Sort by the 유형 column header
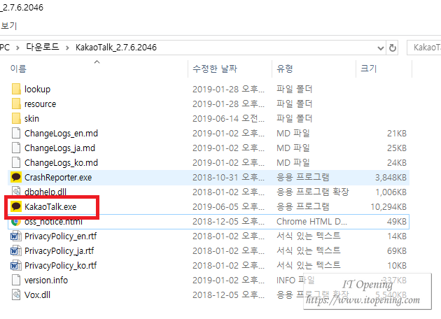441x319 pixels. pos(285,69)
